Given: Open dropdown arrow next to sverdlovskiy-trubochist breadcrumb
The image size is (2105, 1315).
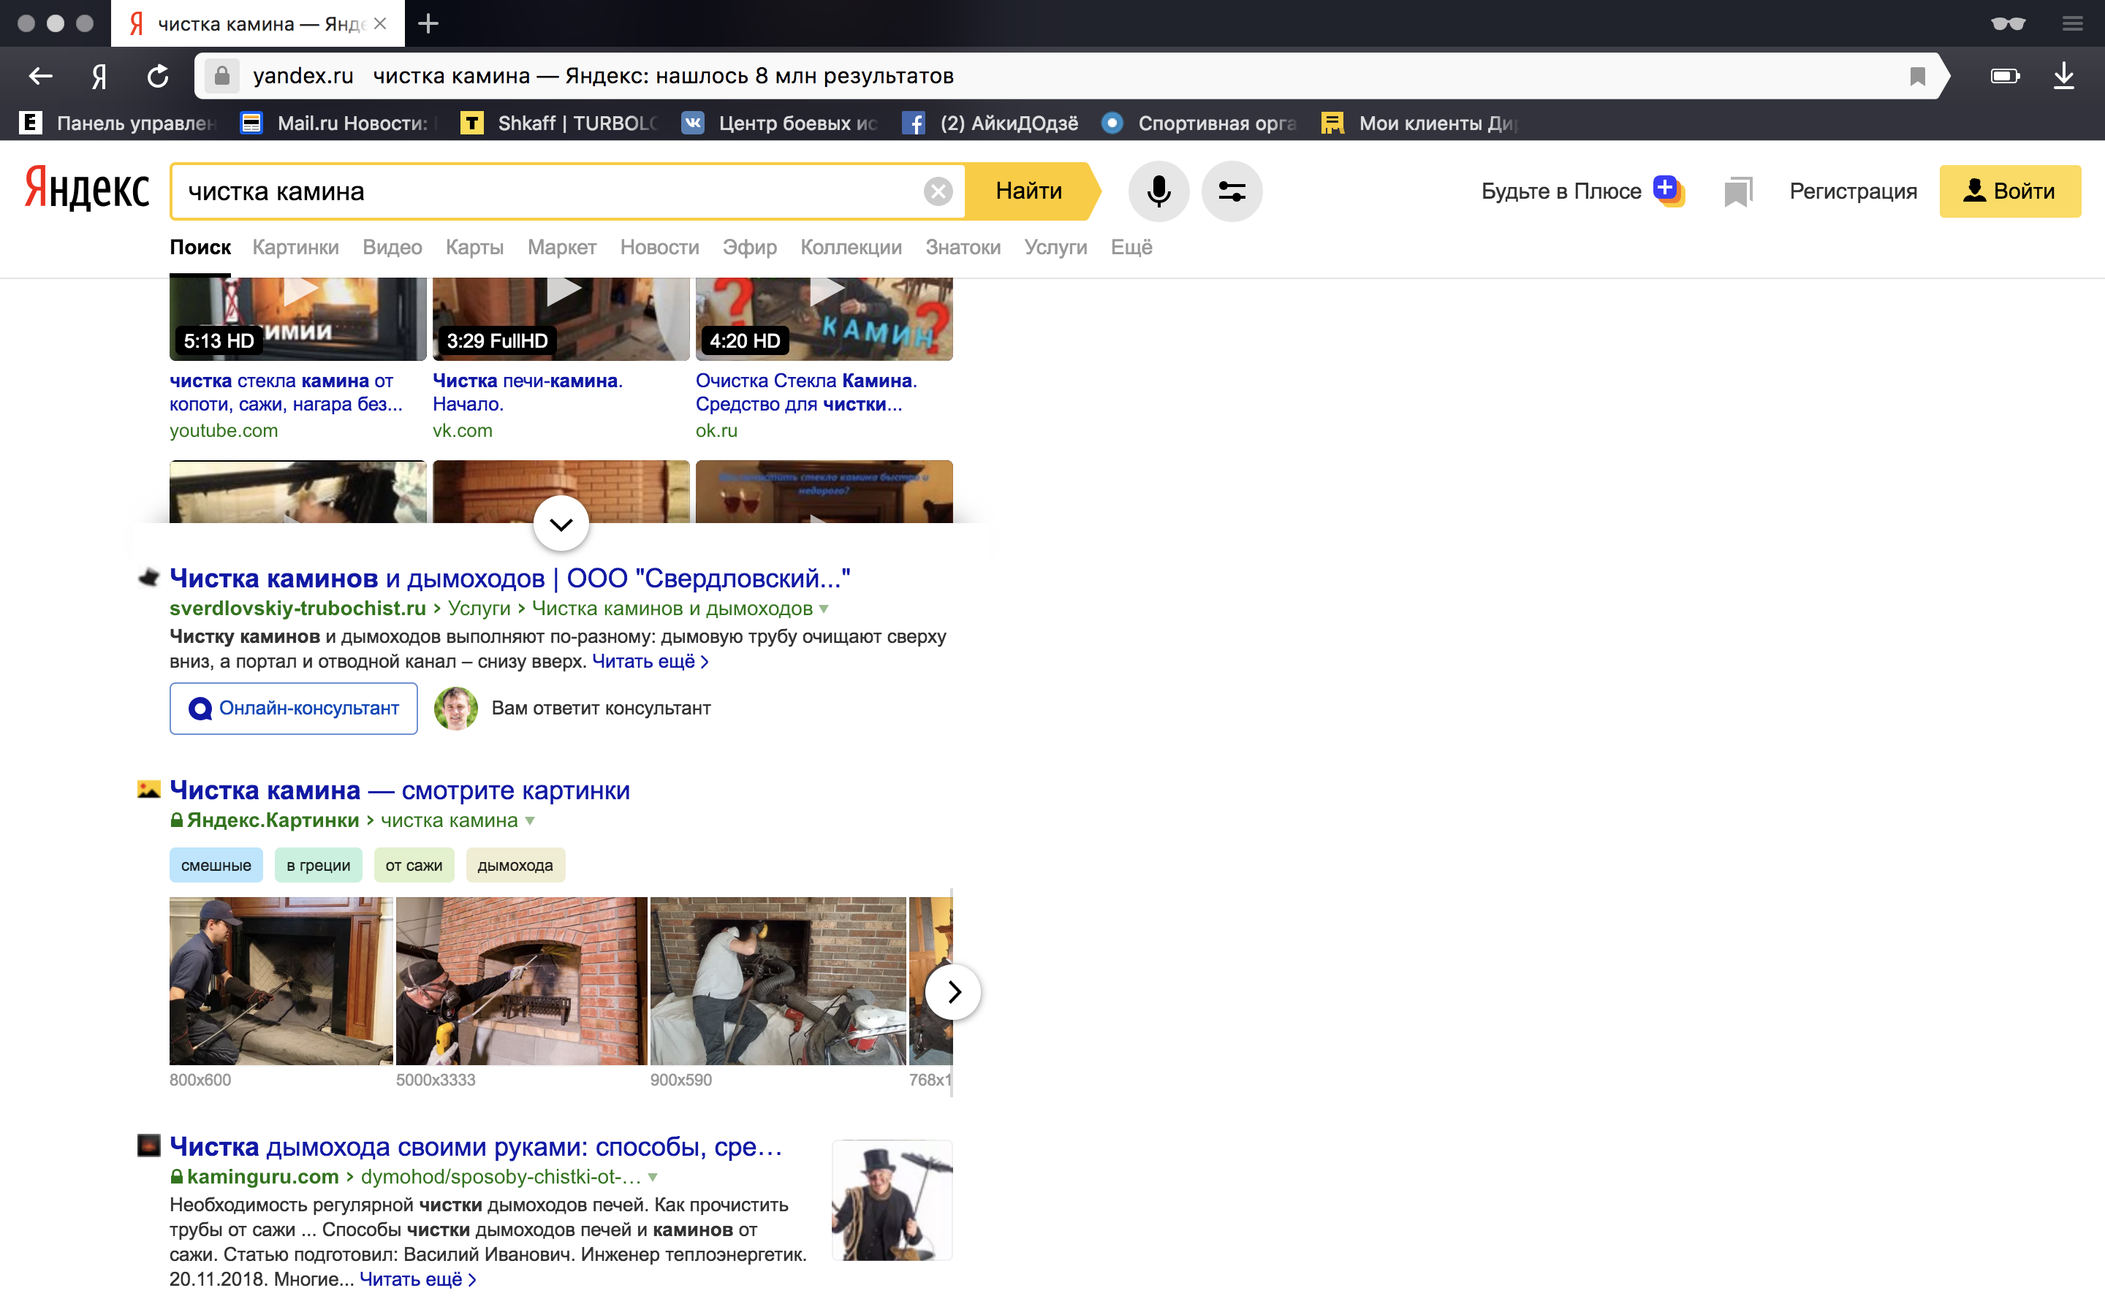Looking at the screenshot, I should coord(824,609).
